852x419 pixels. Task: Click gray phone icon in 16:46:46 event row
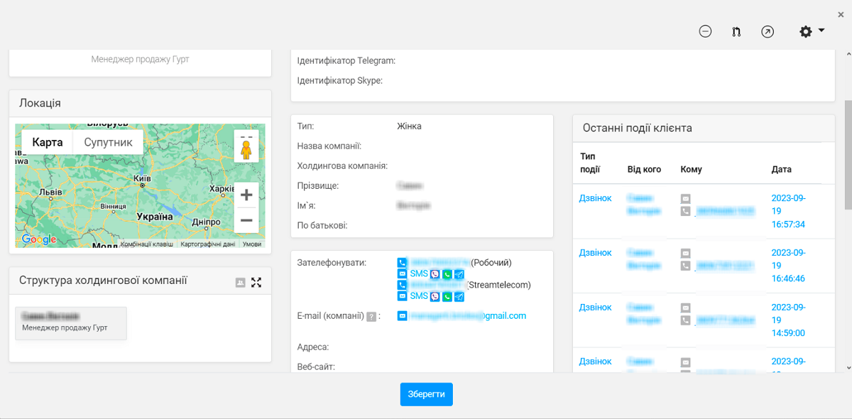click(x=685, y=266)
